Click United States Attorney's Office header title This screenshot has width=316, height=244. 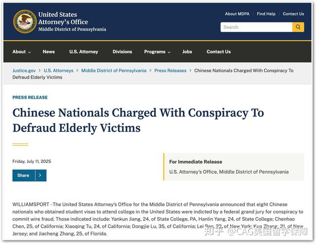[63, 18]
